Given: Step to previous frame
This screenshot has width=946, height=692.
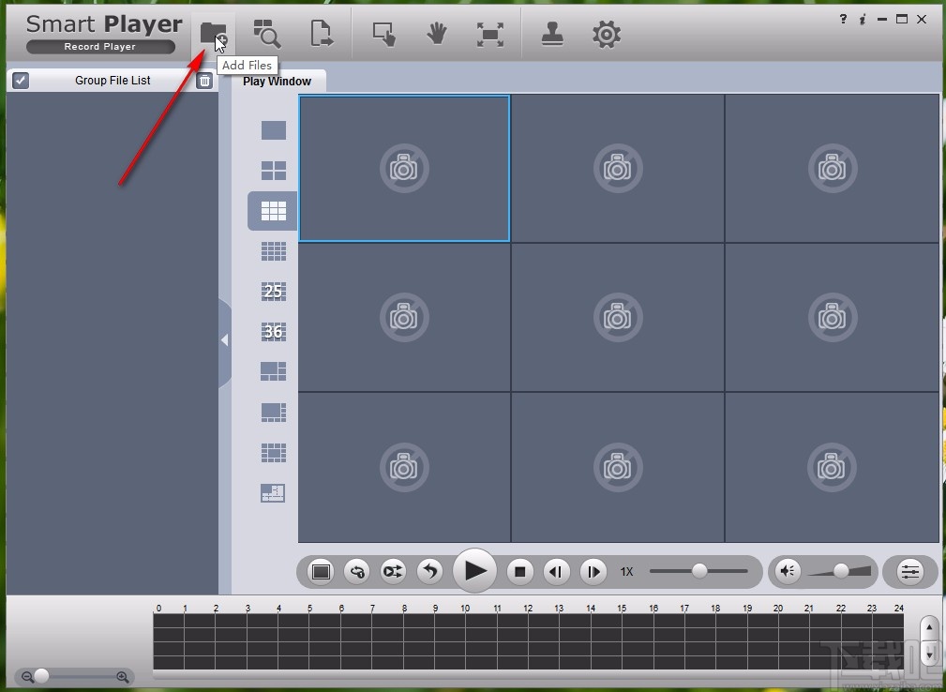Looking at the screenshot, I should pos(556,571).
